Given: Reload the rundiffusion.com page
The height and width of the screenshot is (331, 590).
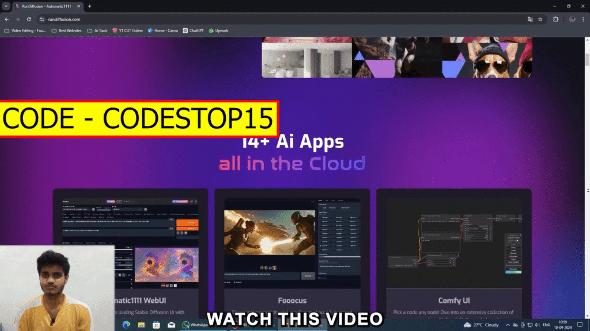Looking at the screenshot, I should tap(29, 19).
